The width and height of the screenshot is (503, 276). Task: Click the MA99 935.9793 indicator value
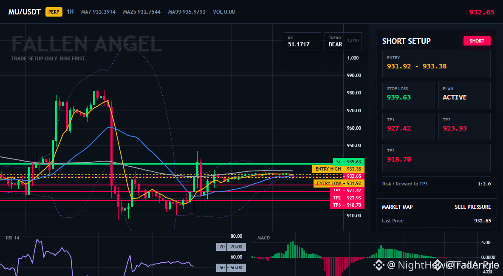coord(187,12)
